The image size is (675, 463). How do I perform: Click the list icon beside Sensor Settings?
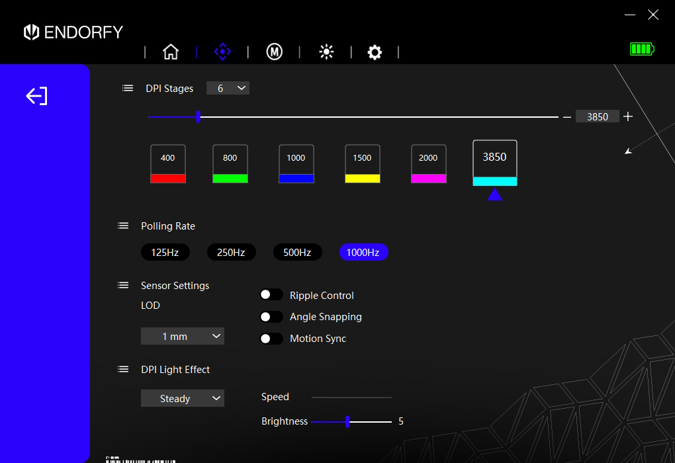[123, 284]
